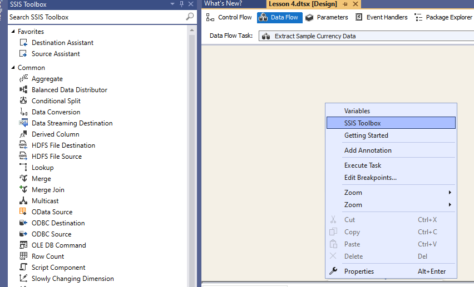Select the Row Count icon
Screen dimensions: 474x287
tap(23, 256)
